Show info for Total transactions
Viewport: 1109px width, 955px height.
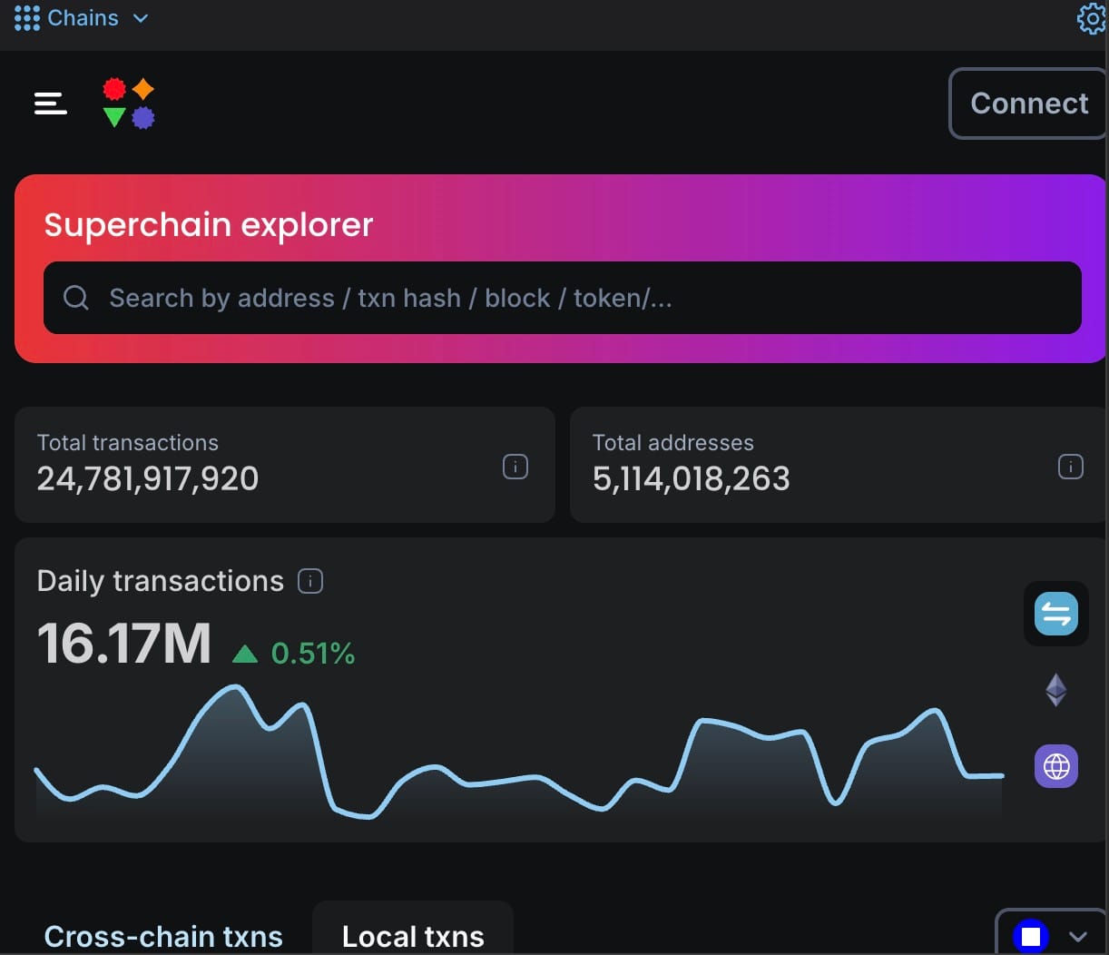point(515,467)
